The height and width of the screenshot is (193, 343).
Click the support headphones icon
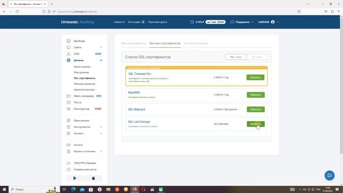point(232,22)
